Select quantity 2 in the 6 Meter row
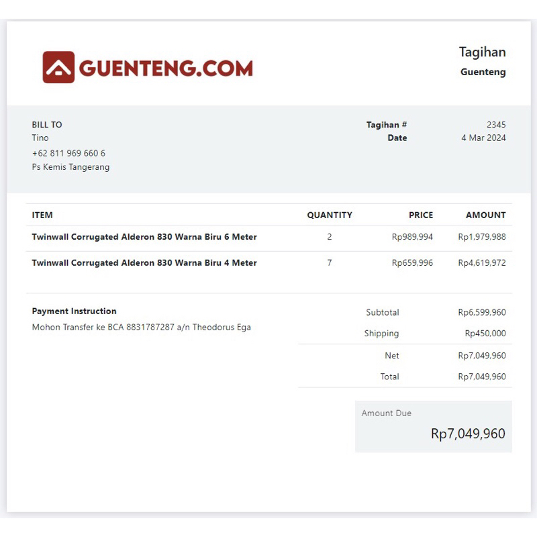Image resolution: width=537 pixels, height=537 pixels. click(x=330, y=237)
